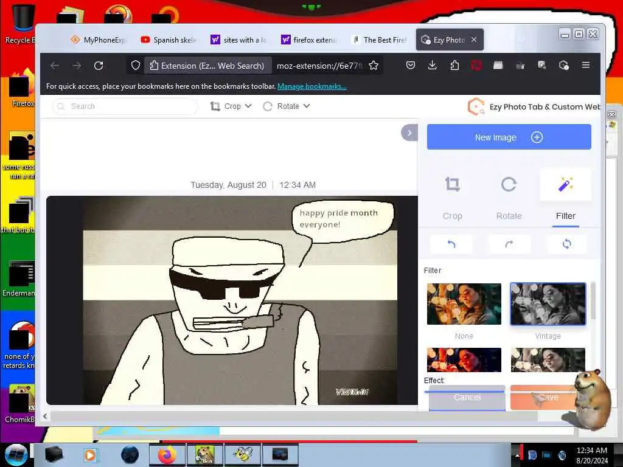Open the Firefox hamburger menu

[586, 65]
